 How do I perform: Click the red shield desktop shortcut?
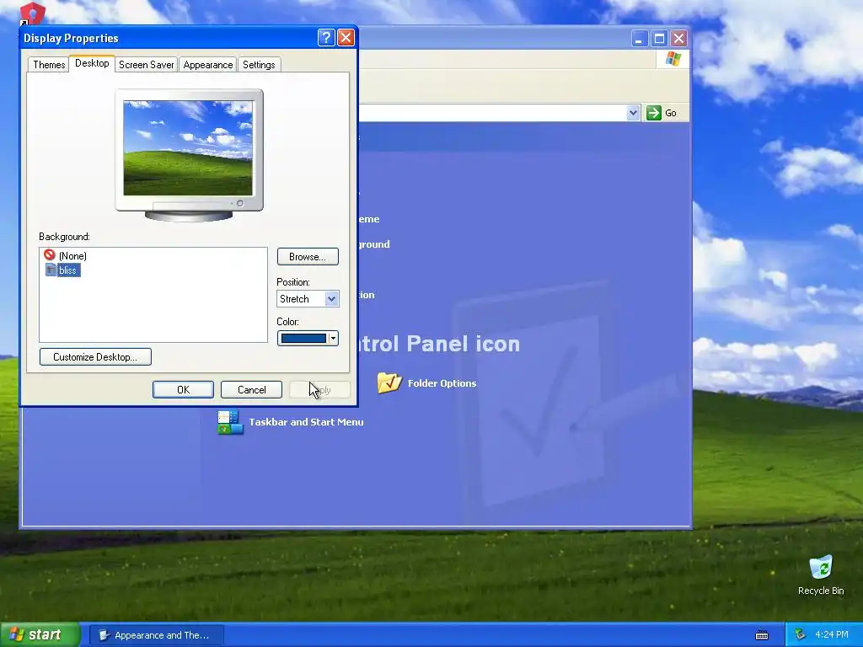32,13
